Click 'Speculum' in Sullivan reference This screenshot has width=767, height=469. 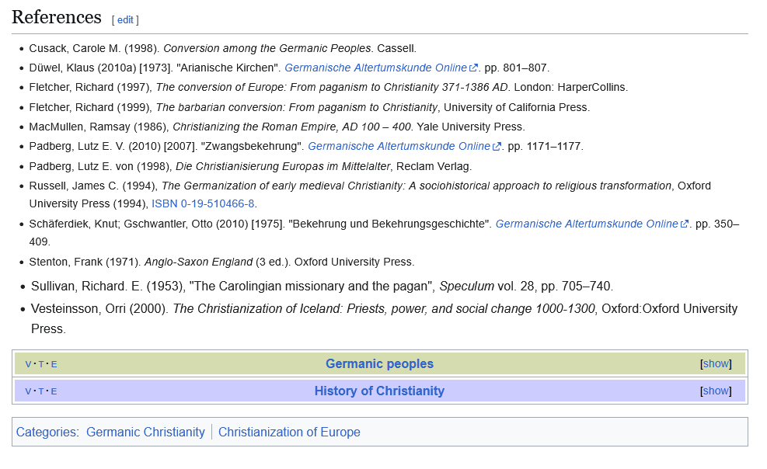[x=467, y=287]
